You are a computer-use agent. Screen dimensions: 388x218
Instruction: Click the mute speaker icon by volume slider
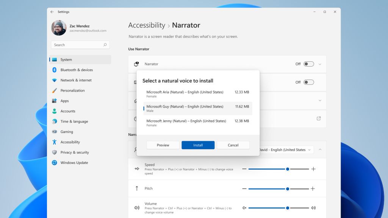[244, 208]
